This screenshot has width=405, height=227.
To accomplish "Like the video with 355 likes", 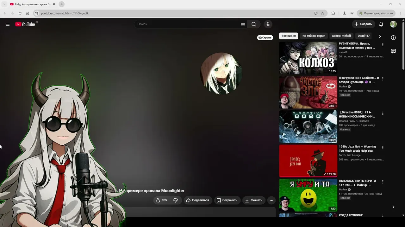I will (x=161, y=200).
